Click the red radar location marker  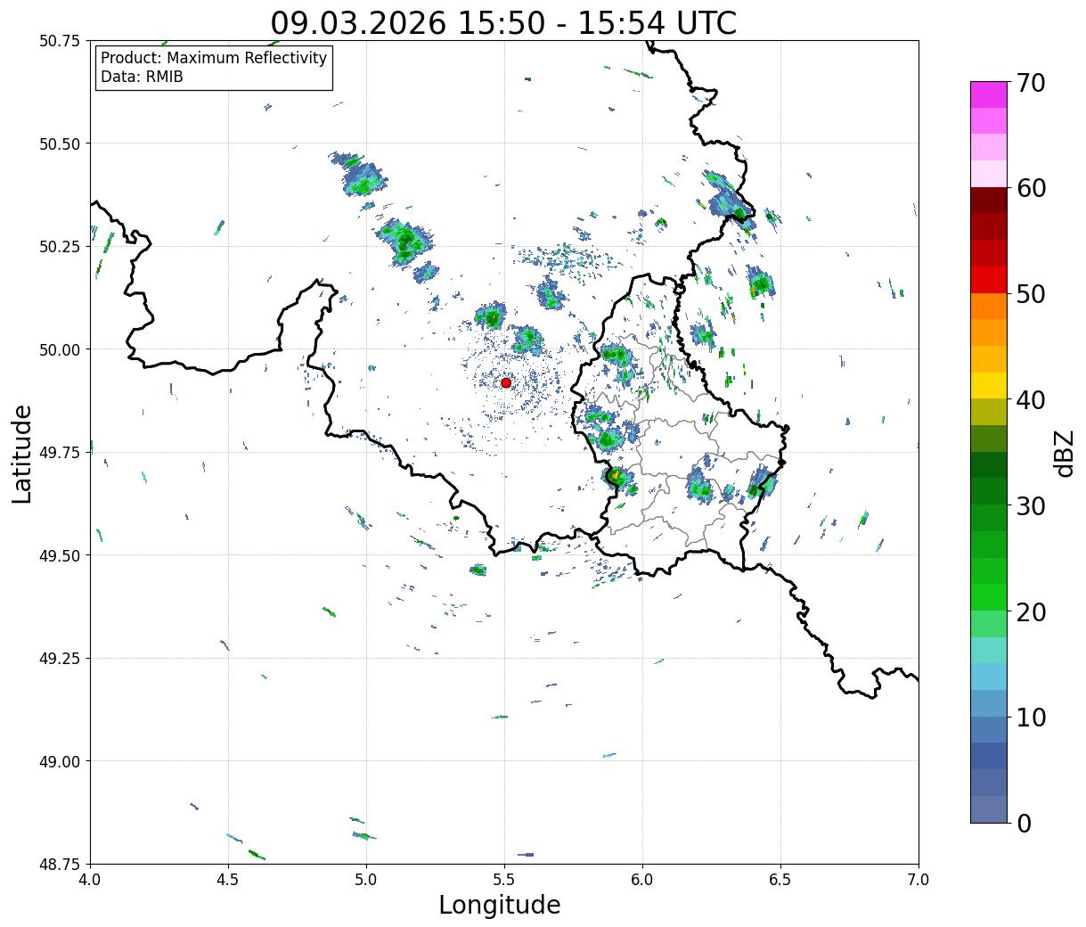pyautogui.click(x=506, y=382)
